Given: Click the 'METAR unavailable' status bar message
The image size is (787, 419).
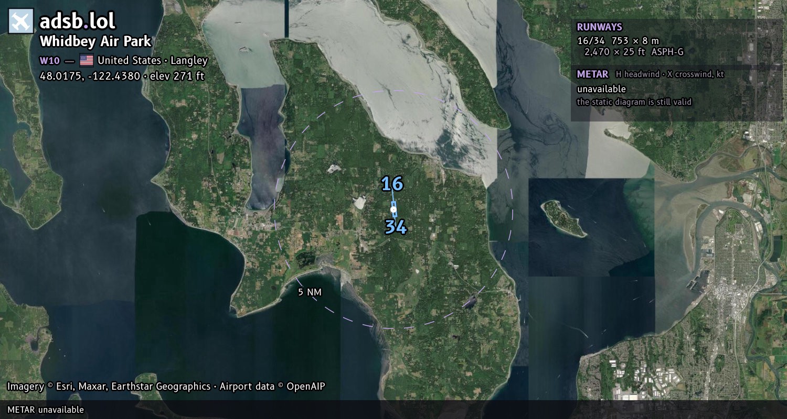Looking at the screenshot, I should 46,410.
